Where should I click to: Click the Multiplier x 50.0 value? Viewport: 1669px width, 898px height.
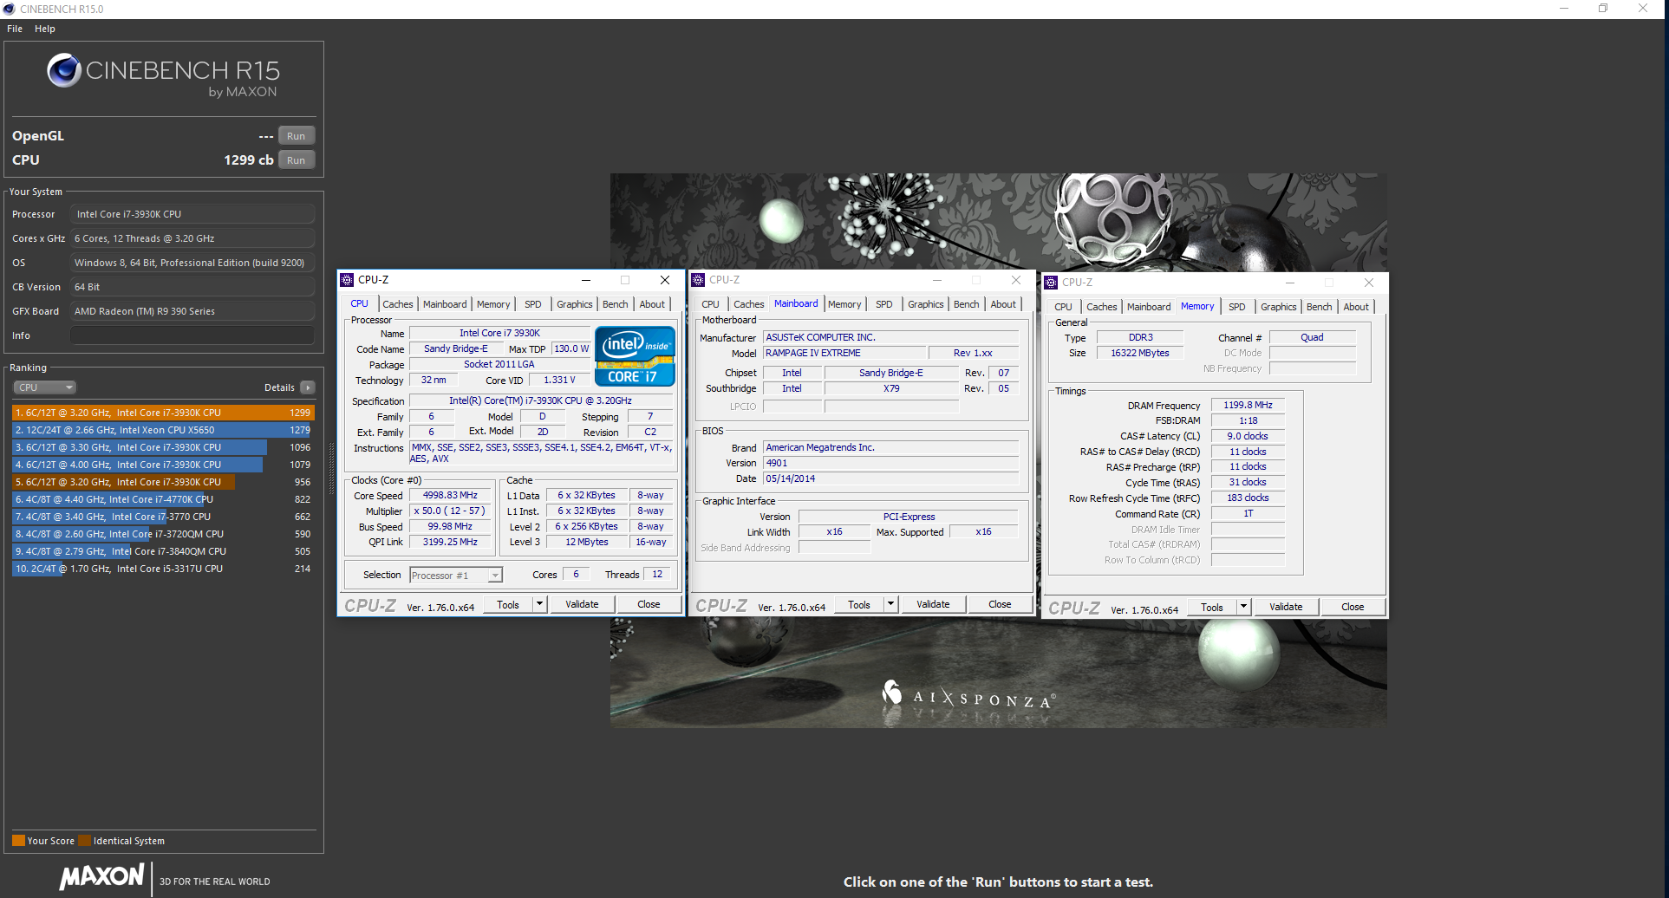click(450, 511)
